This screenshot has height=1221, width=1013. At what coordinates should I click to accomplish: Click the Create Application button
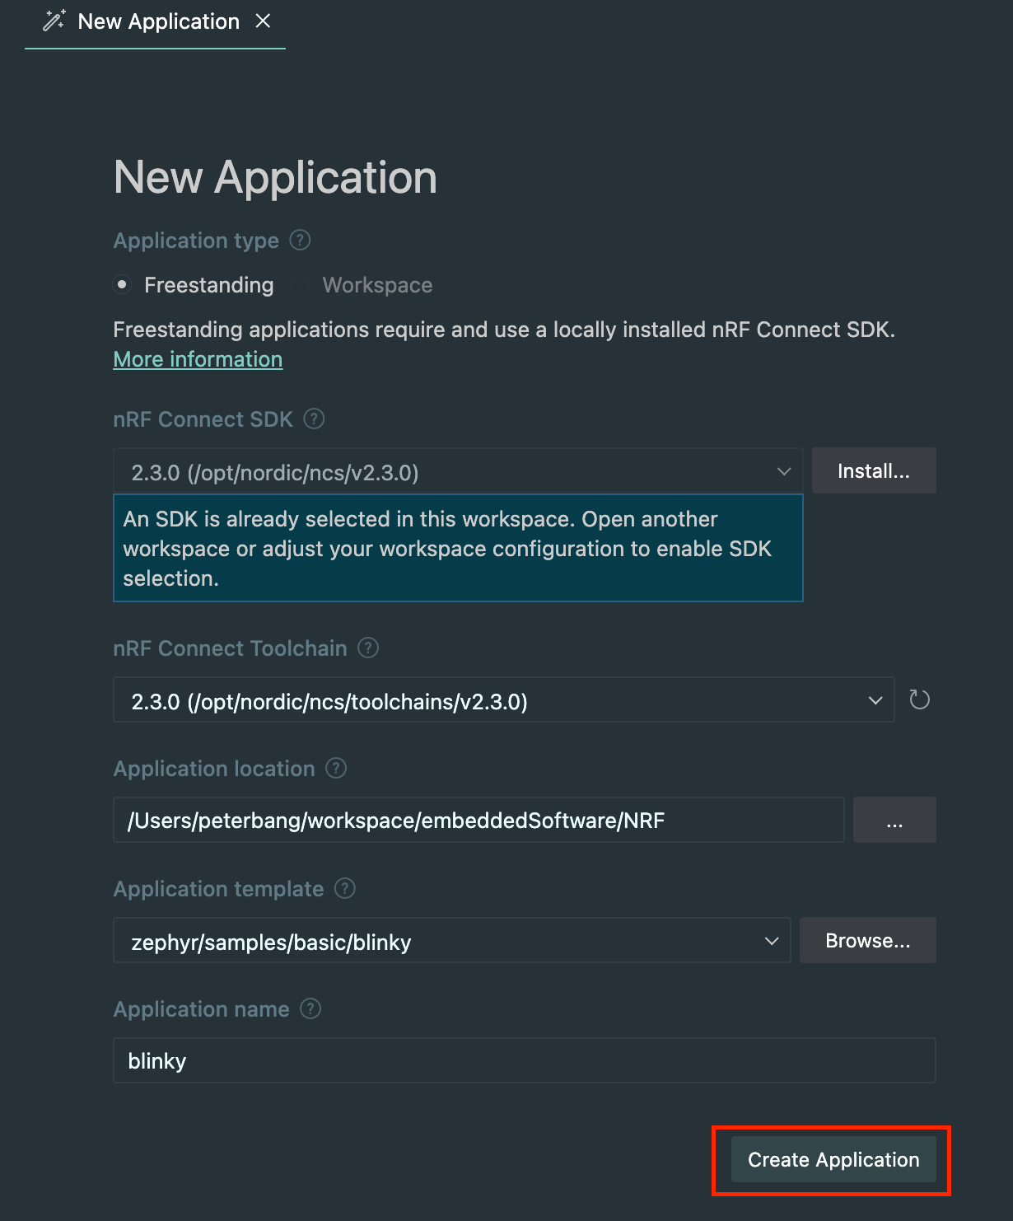[x=833, y=1159]
